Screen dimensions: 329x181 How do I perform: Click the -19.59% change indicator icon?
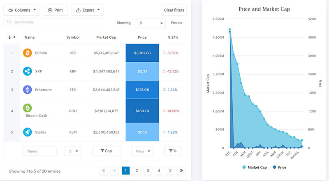pyautogui.click(x=164, y=111)
